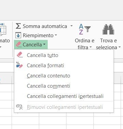123x129 pixels.
Task: Expand the Riempimento dropdown arrow
Action: pyautogui.click(x=56, y=35)
